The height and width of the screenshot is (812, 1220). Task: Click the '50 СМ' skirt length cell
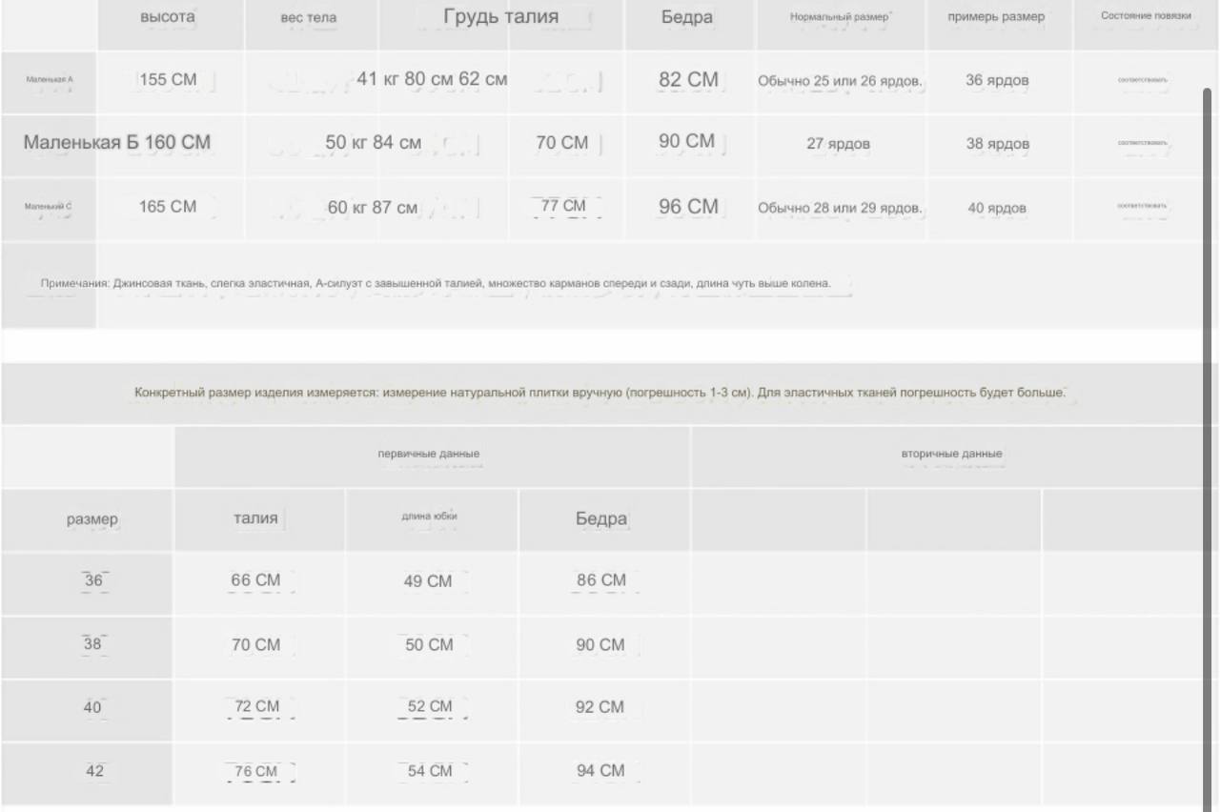pyautogui.click(x=429, y=645)
